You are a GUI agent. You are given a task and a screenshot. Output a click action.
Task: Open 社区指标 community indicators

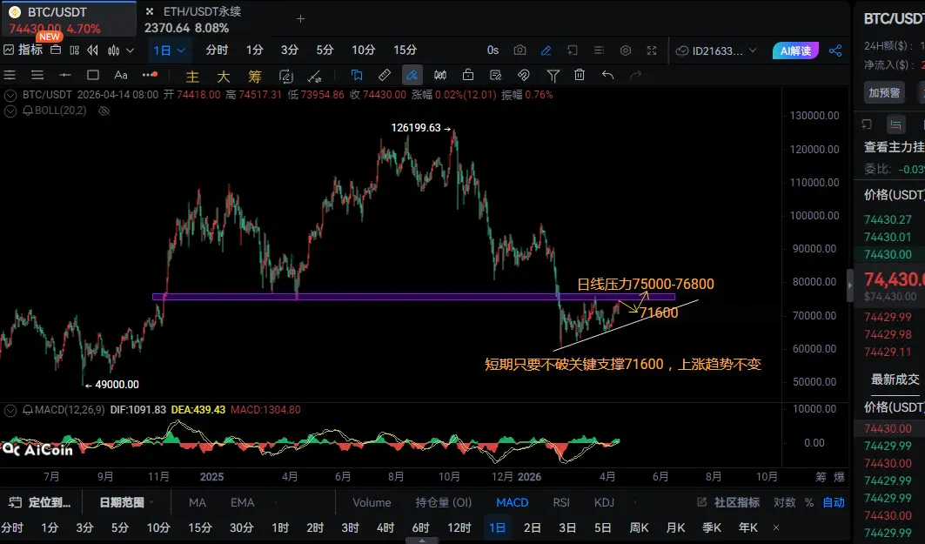728,503
